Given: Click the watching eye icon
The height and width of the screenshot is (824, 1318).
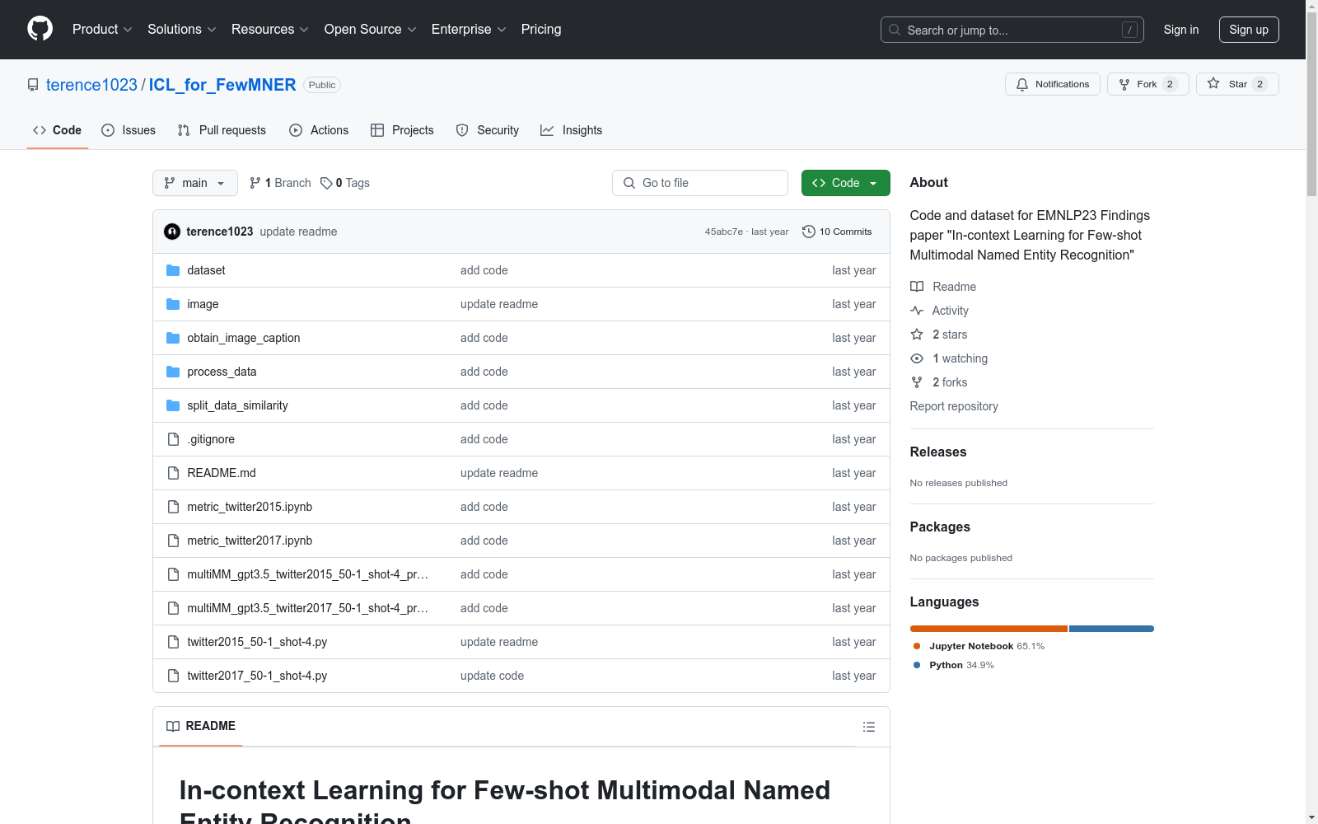Looking at the screenshot, I should point(917,358).
